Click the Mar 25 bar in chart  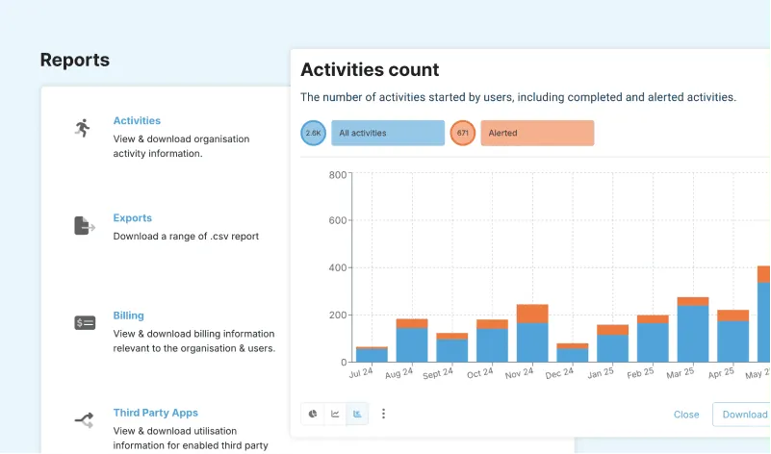[x=693, y=330]
